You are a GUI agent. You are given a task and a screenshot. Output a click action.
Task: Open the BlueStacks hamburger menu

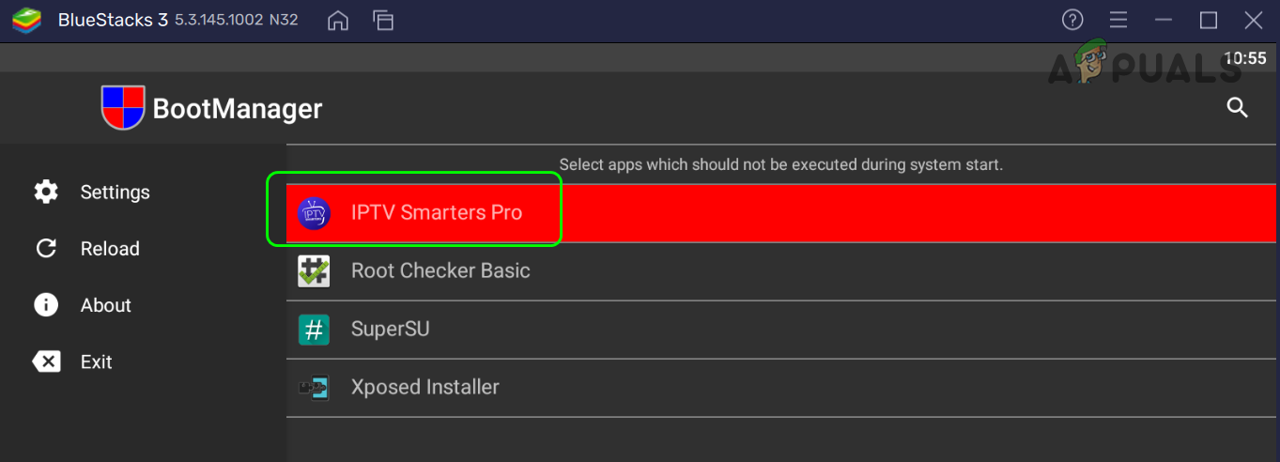point(1118,20)
